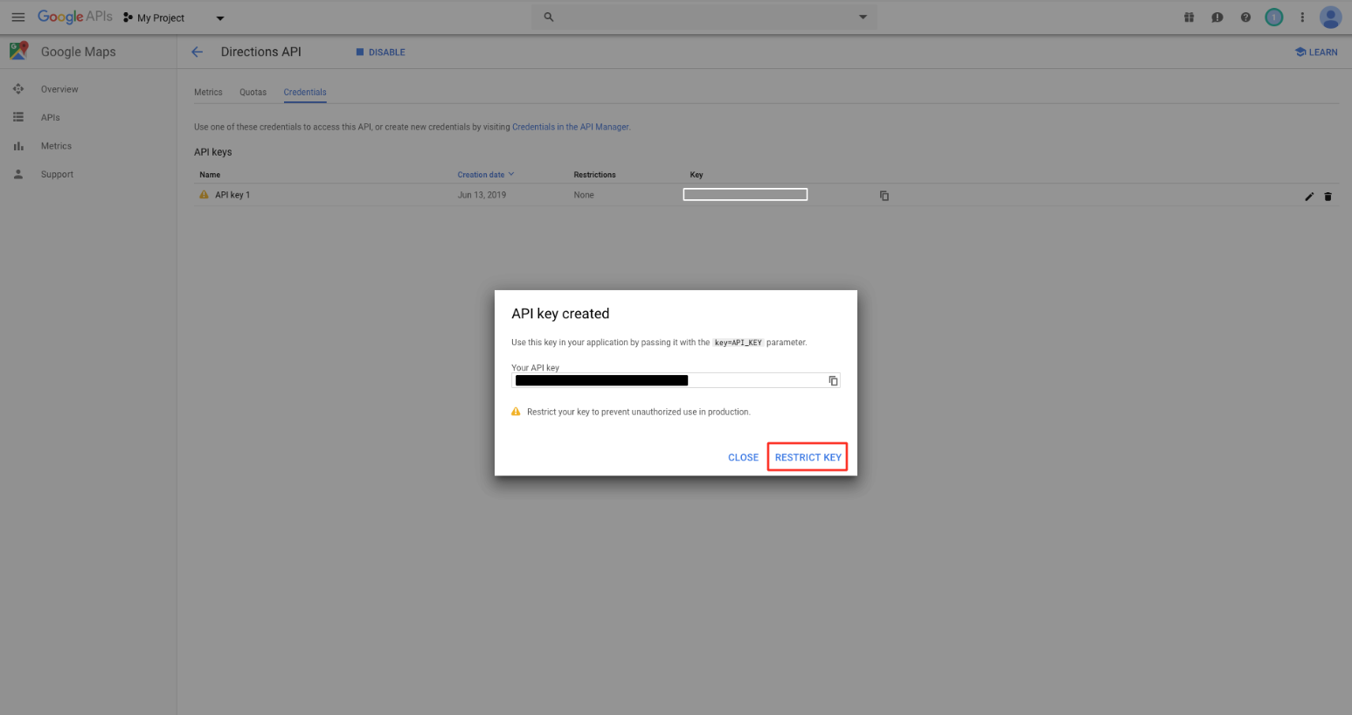Screen dimensions: 1352x715
Task: Edit API key 1 with pencil icon
Action: [x=1309, y=196]
